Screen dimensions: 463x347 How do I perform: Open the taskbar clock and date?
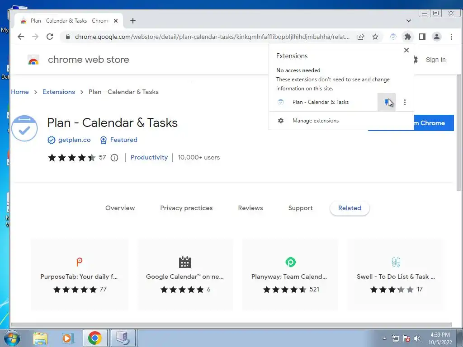point(440,338)
